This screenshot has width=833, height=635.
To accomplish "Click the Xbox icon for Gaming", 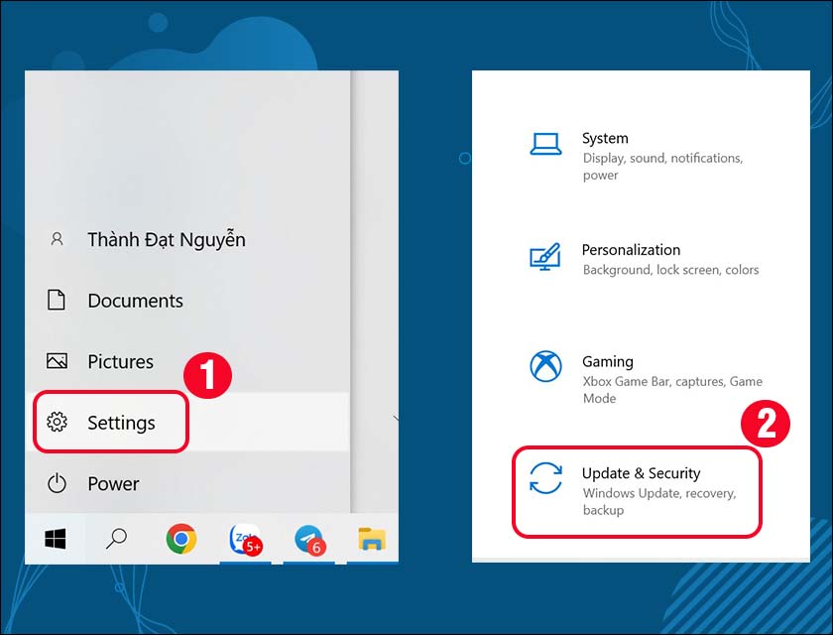I will click(x=545, y=367).
